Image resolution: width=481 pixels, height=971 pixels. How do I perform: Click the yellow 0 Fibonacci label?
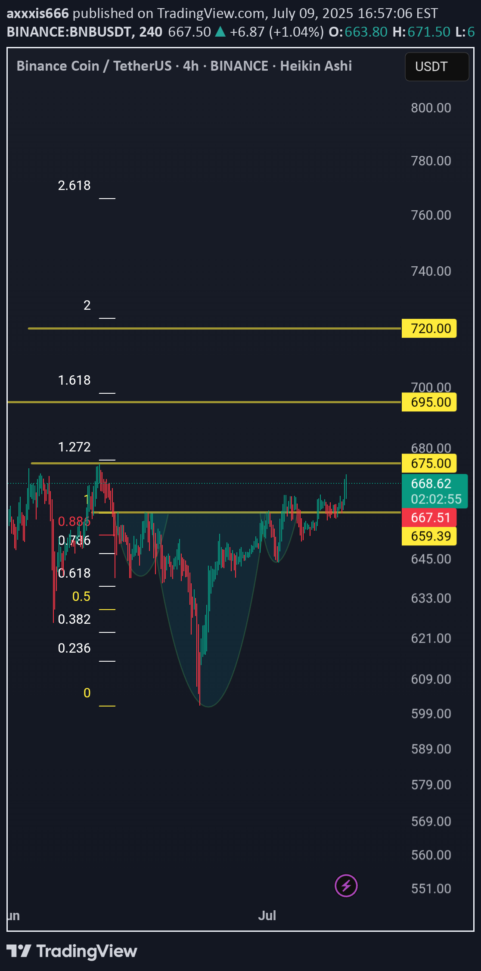coord(87,693)
